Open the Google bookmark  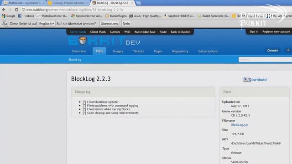pyautogui.click(x=9, y=16)
